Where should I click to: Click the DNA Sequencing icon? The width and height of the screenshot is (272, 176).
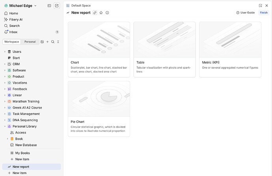click(x=9, y=120)
